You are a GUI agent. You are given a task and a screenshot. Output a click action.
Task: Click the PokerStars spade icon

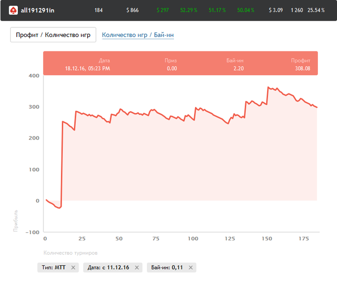(13, 10)
